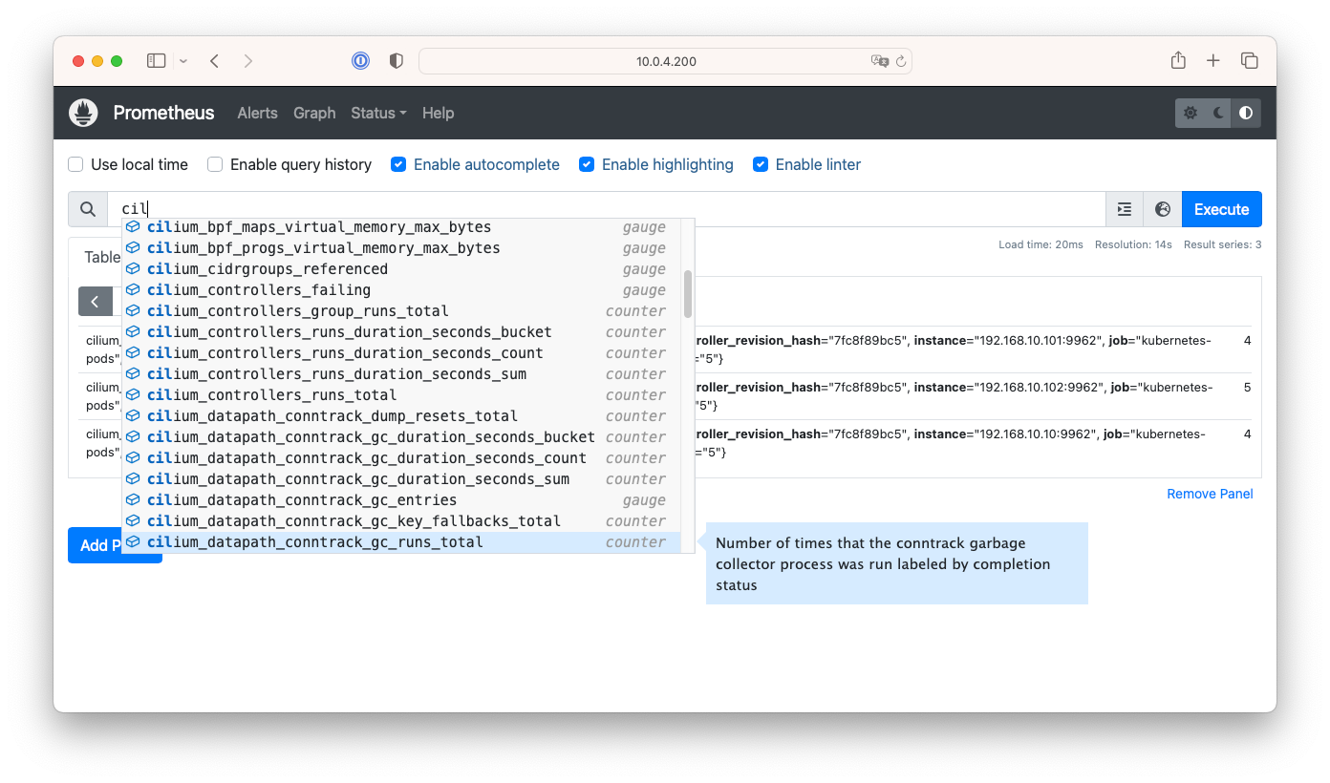This screenshot has height=783, width=1330.
Task: Disable the Enable autocomplete checkbox
Action: (398, 164)
